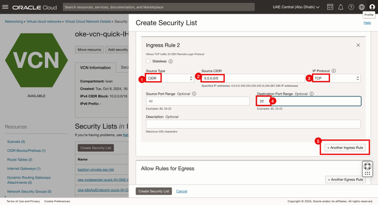
Task: Open the hamburger navigation menu
Action: (x=6, y=7)
